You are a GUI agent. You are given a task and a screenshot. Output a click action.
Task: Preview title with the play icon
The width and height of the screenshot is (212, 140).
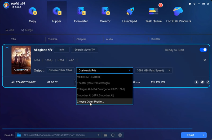tap(196, 82)
